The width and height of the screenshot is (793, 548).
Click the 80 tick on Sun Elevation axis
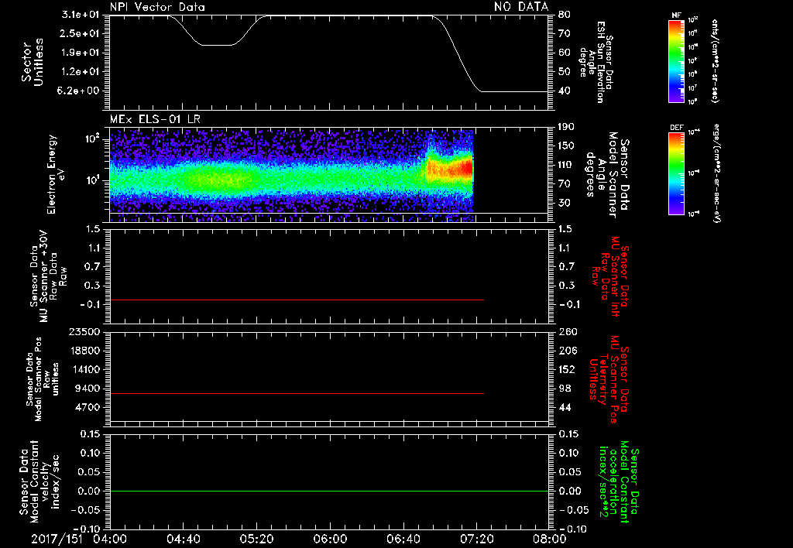coord(564,15)
